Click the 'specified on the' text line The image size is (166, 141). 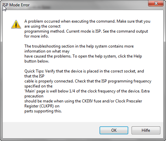38,86
